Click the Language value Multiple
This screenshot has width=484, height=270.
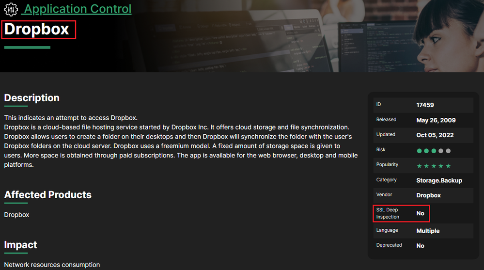click(x=428, y=231)
